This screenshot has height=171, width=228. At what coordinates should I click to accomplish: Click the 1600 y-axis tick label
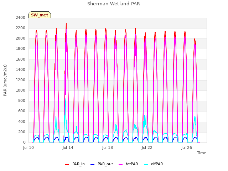(21, 59)
